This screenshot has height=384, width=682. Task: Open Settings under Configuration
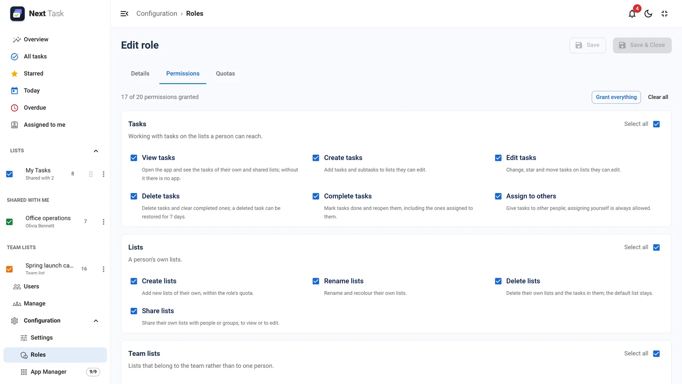[x=55, y=338]
